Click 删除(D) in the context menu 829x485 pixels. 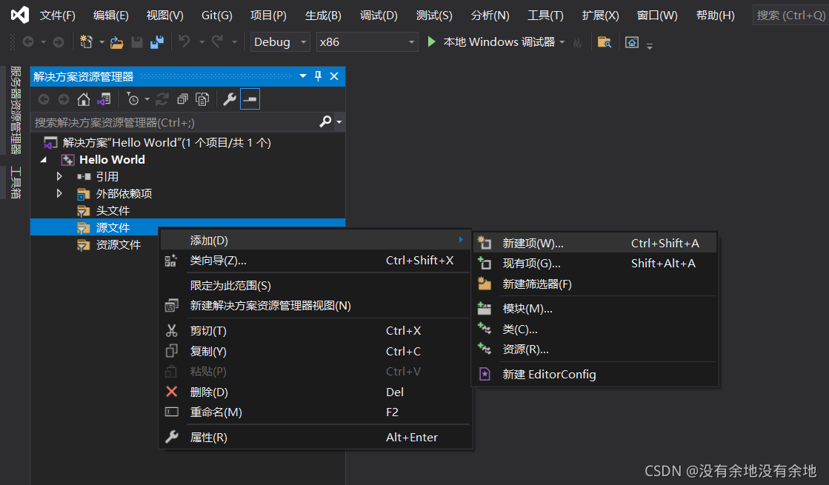coord(315,392)
